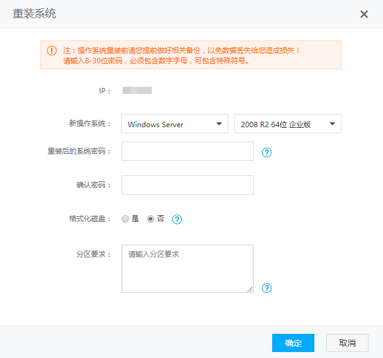Open the Windows Server OS dropdown
The image size is (383, 358).
point(175,124)
